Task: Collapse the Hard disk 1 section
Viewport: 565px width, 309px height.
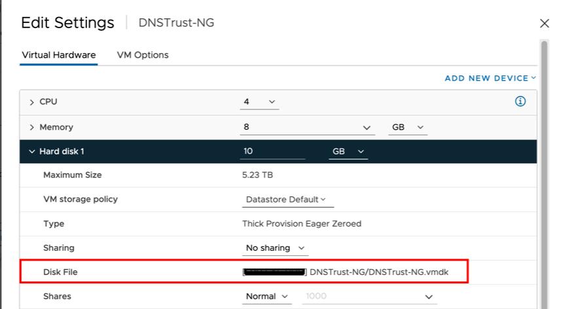Action: [32, 152]
